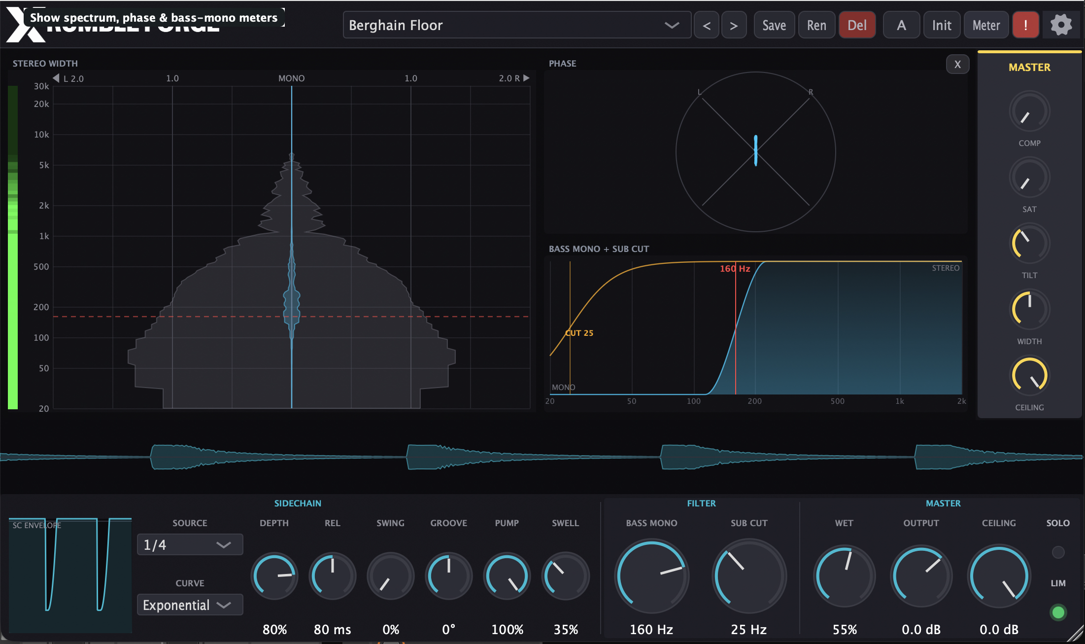This screenshot has height=644, width=1085.
Task: Click the master TILT knob
Action: click(x=1029, y=243)
